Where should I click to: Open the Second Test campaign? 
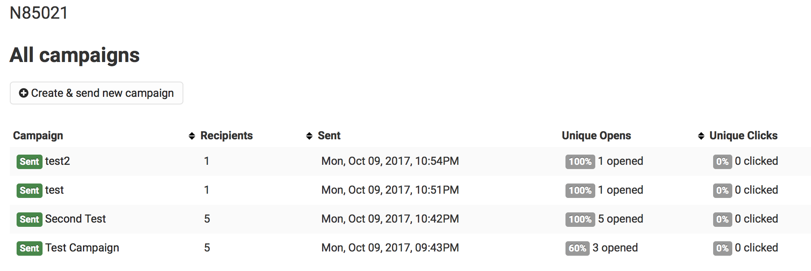75,219
